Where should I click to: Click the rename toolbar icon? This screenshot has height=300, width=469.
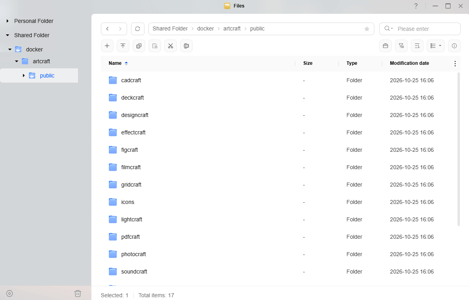pyautogui.click(x=186, y=46)
